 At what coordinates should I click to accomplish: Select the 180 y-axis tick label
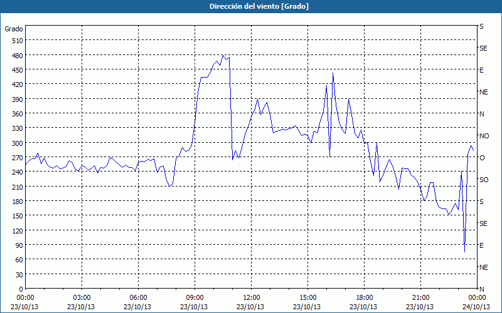point(18,202)
